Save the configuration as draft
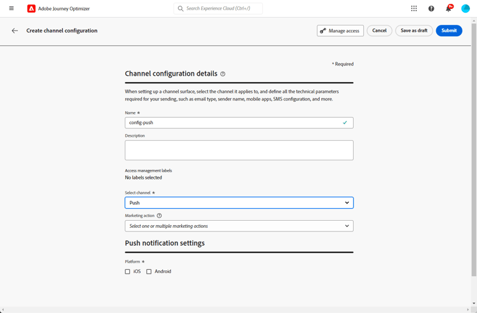 click(414, 31)
